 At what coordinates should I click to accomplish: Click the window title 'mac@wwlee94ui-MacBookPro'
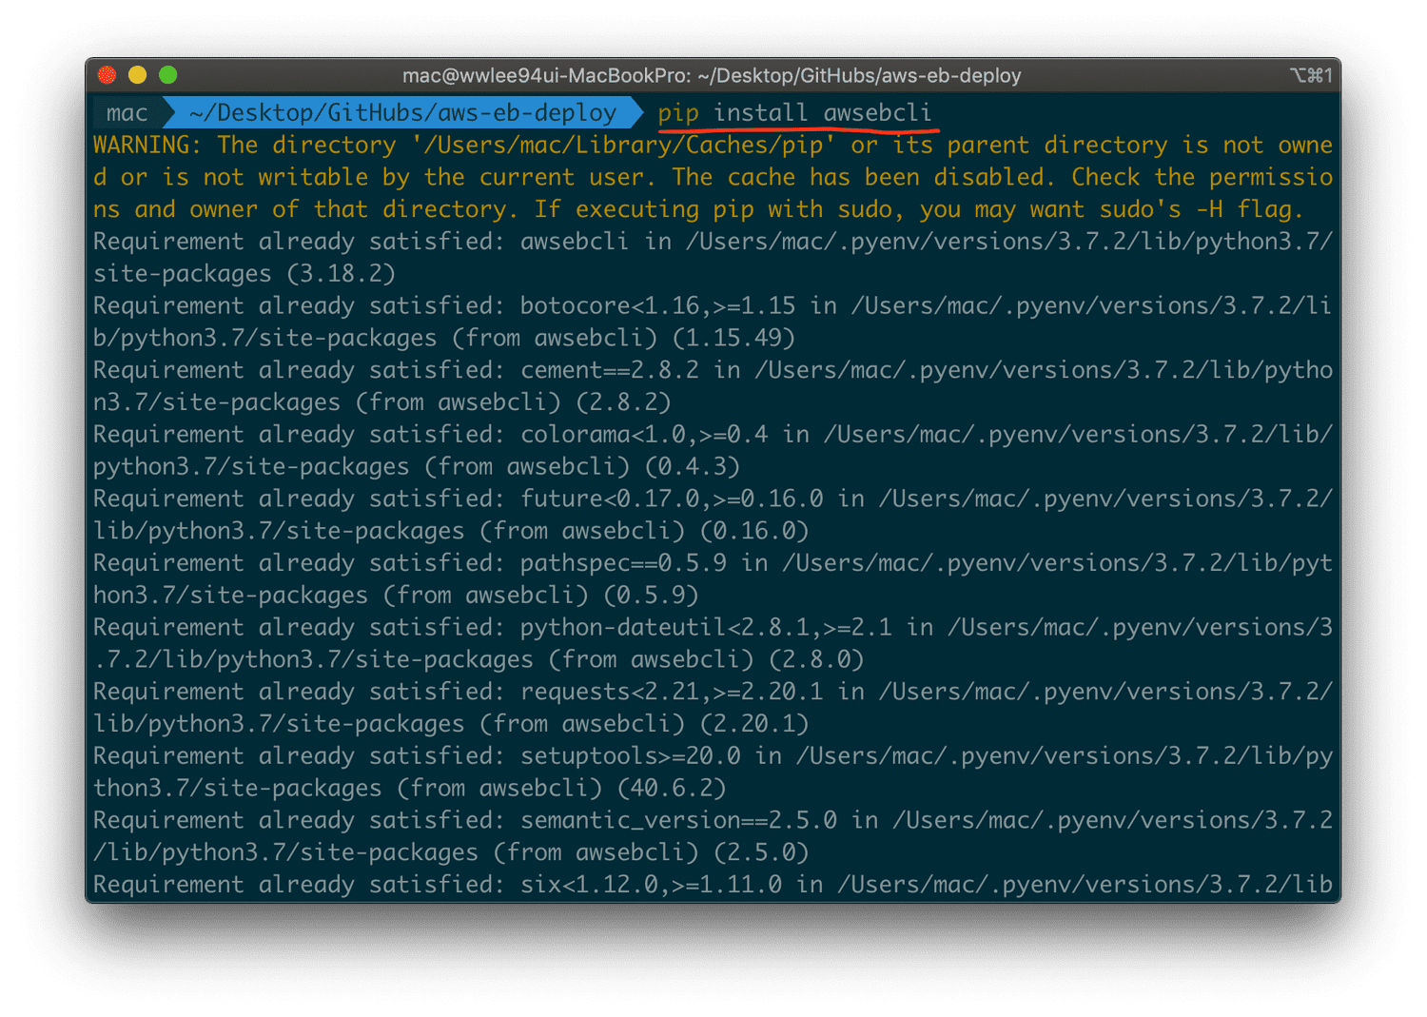[546, 75]
